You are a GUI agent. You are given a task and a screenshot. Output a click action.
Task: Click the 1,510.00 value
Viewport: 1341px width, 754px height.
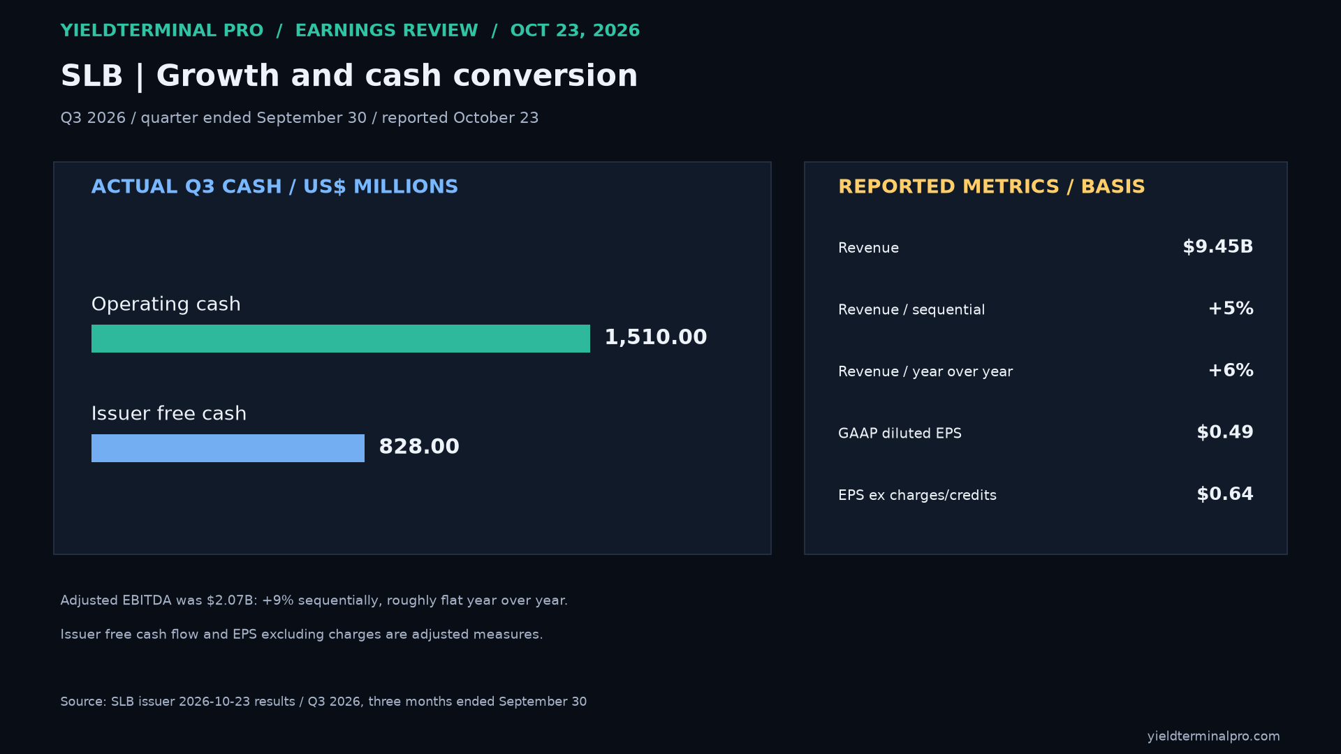pyautogui.click(x=656, y=337)
